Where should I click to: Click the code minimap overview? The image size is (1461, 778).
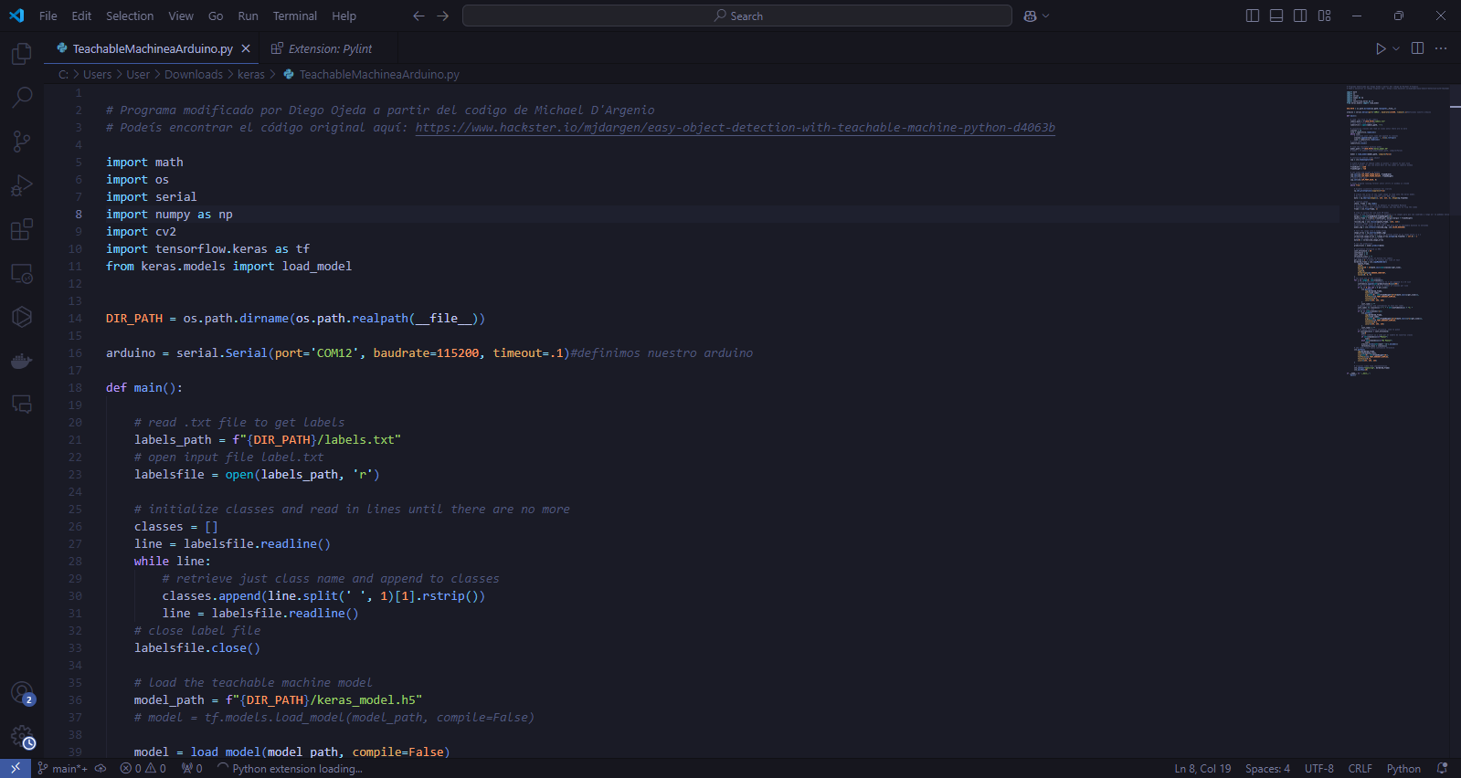(1396, 230)
